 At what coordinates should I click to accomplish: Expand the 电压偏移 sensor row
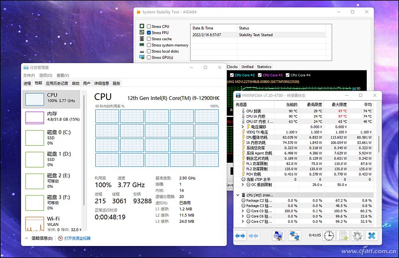tap(243, 127)
